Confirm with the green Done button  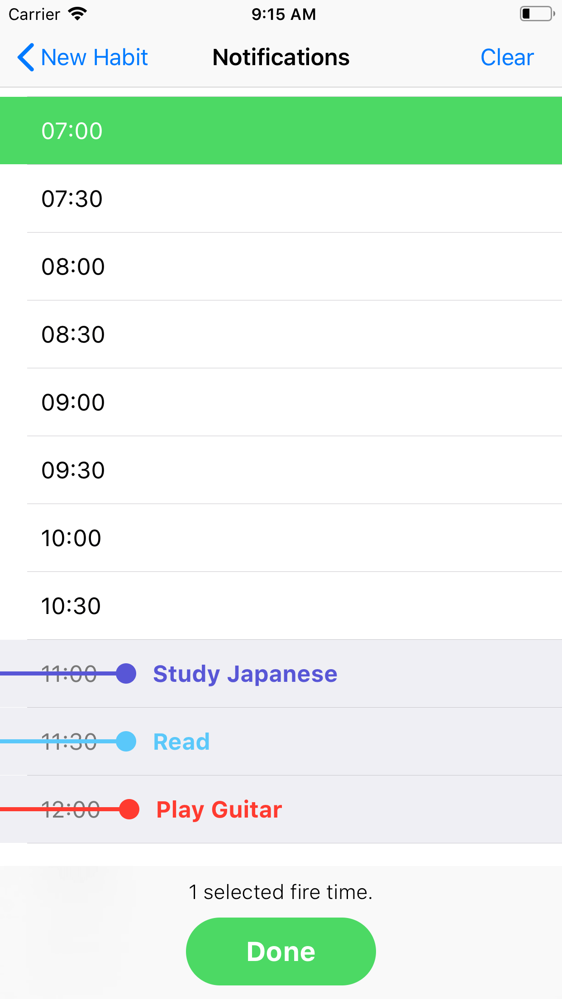click(281, 951)
